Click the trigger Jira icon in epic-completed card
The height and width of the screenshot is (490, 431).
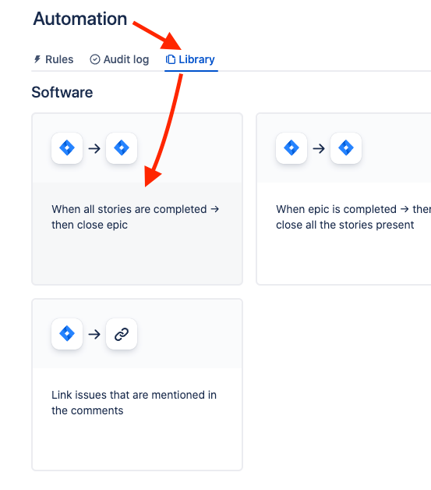point(291,147)
